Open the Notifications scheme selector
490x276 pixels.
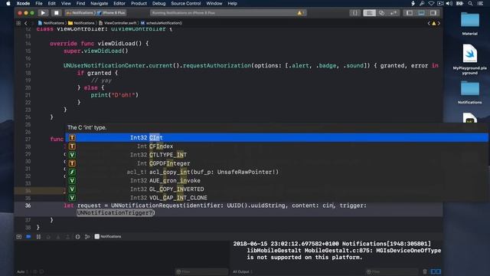click(80, 13)
